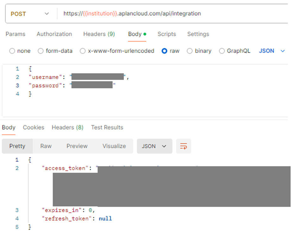This screenshot has height=240, width=299.
Task: Open the request Headers (9) tab
Action: coord(99,34)
